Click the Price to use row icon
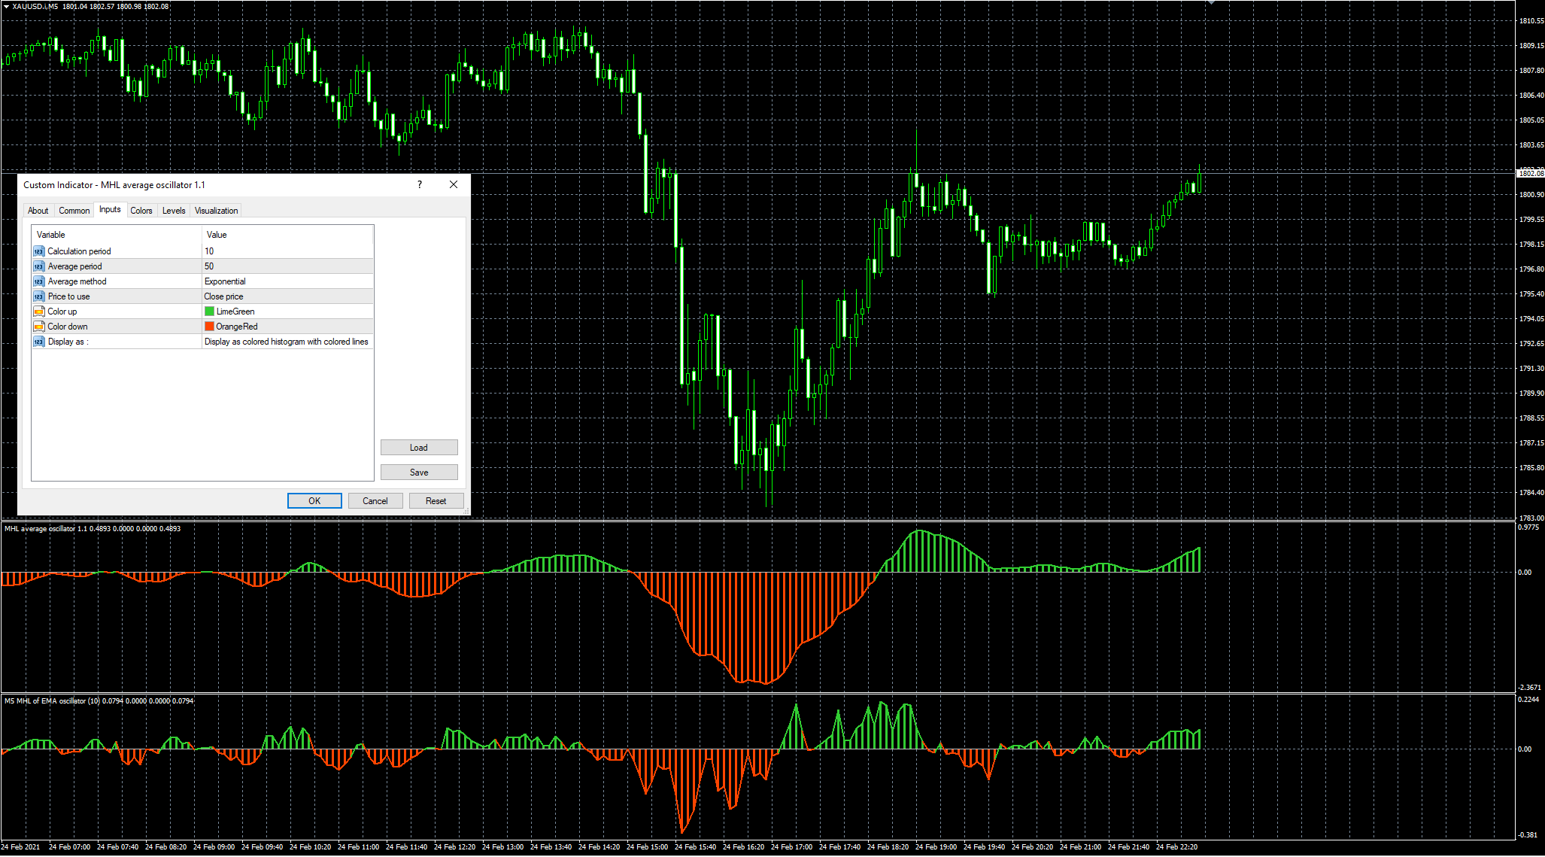Screen dimensions: 1545x857 point(39,296)
